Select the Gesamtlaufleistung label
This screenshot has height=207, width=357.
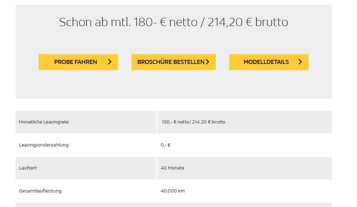[x=40, y=191]
